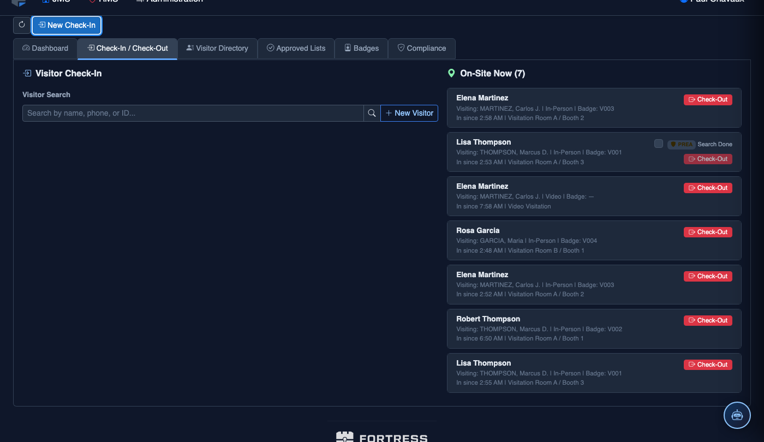Click the New Check-In button
The height and width of the screenshot is (442, 764).
(x=67, y=25)
